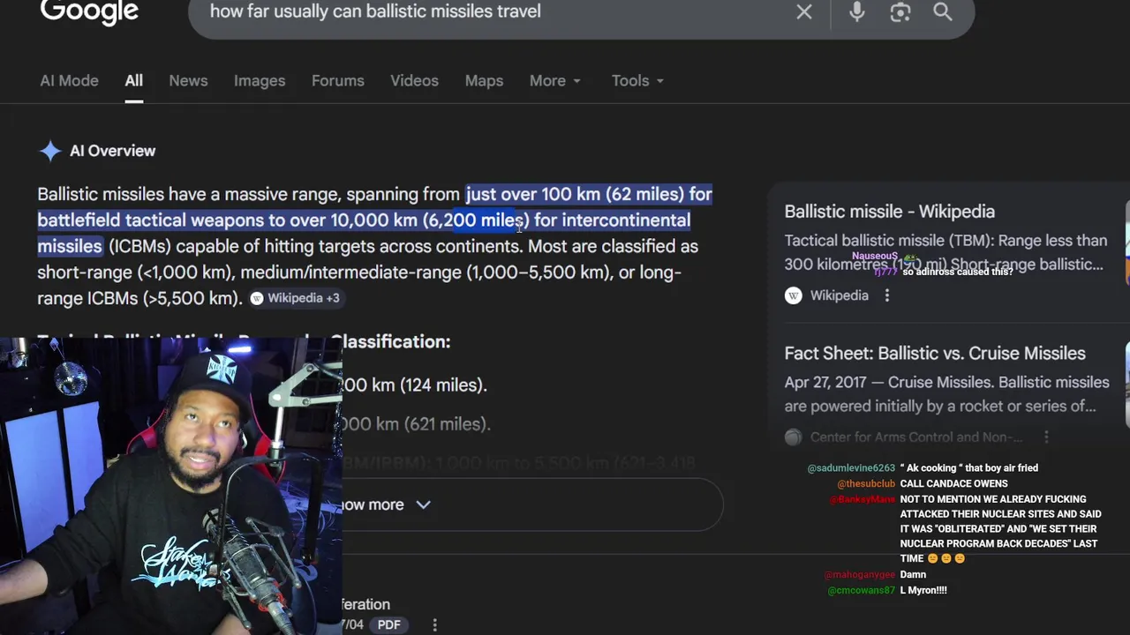Click Wikipedia source name label
The width and height of the screenshot is (1130, 635).
(x=839, y=295)
